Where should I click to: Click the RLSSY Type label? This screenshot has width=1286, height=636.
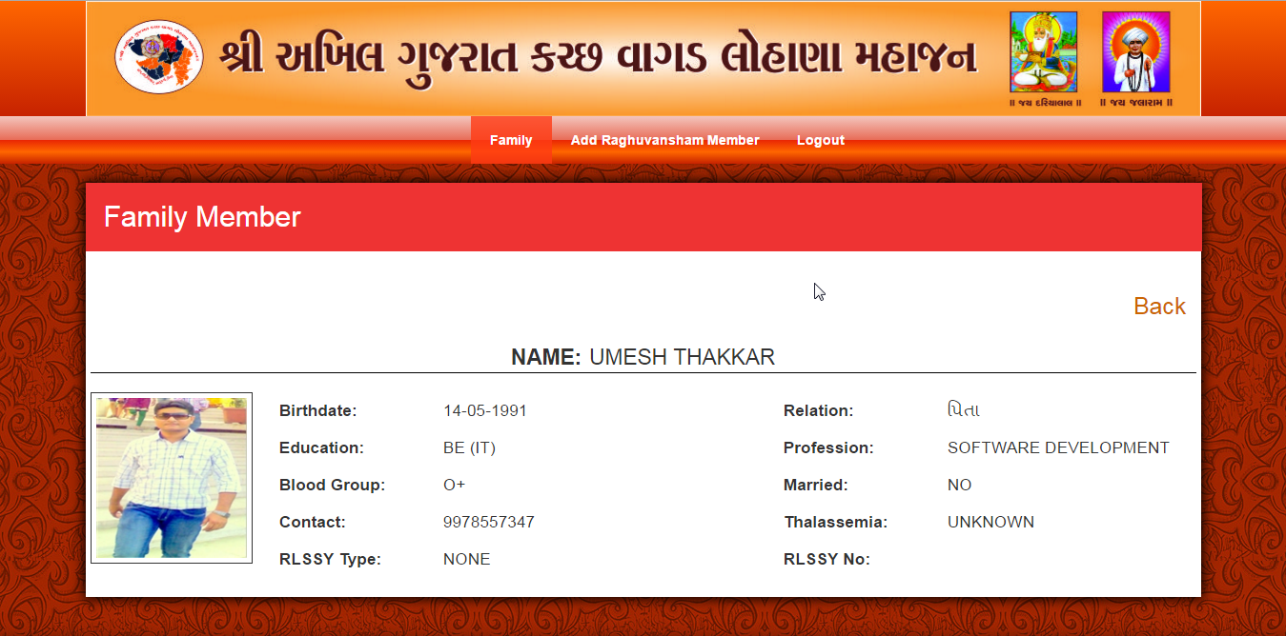point(330,560)
